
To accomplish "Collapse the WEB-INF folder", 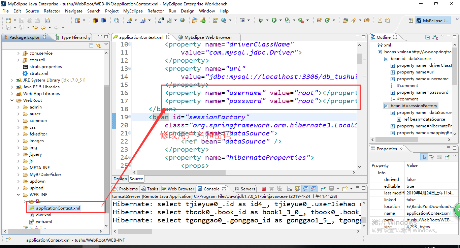I will pos(19,195).
